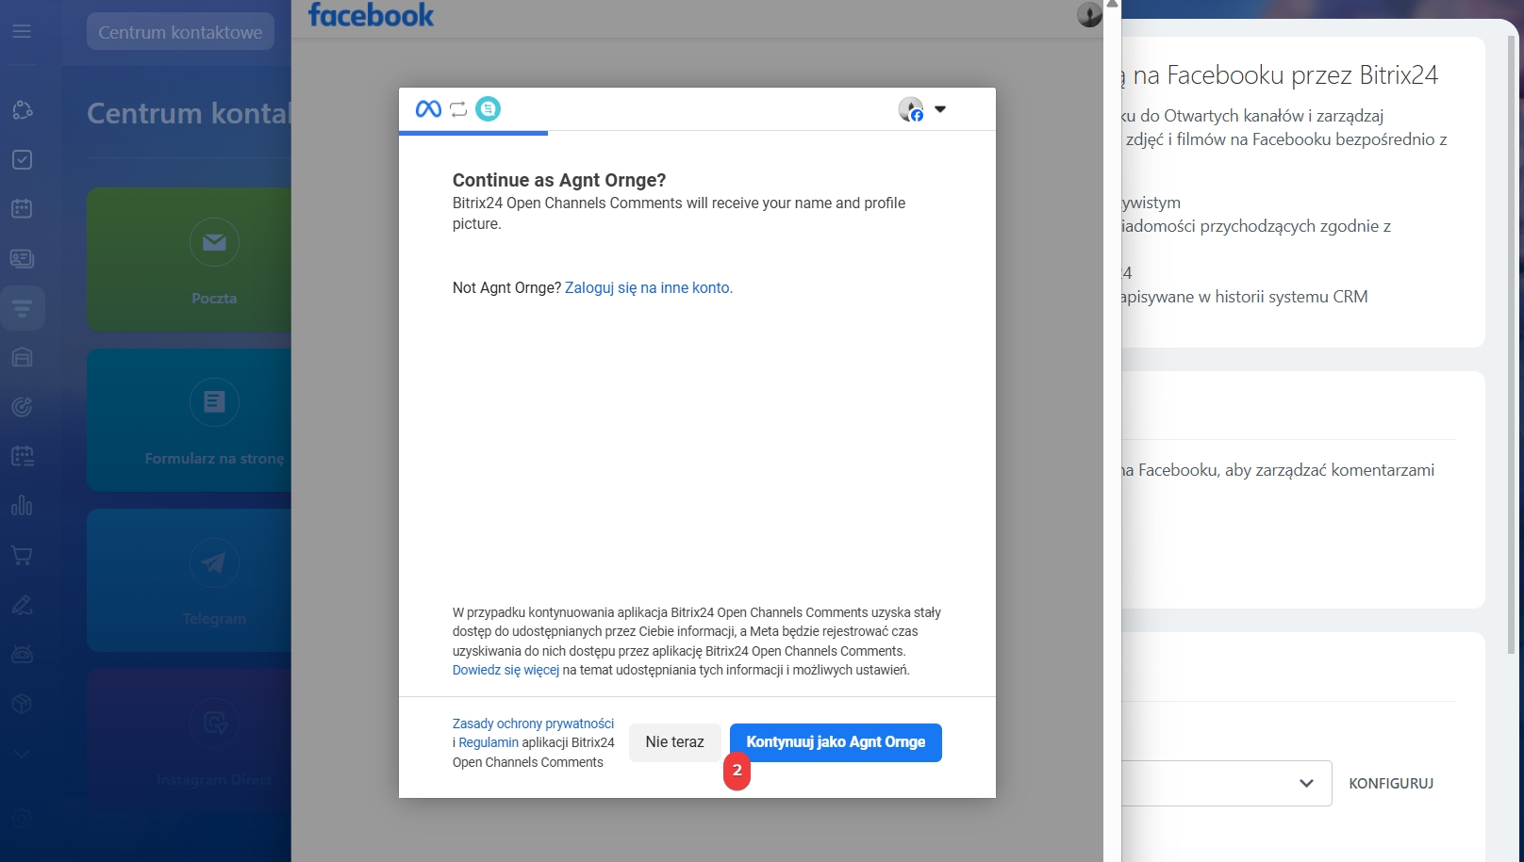1524x862 pixels.
Task: Click the right panel vertical scrollbar
Action: (1513, 344)
